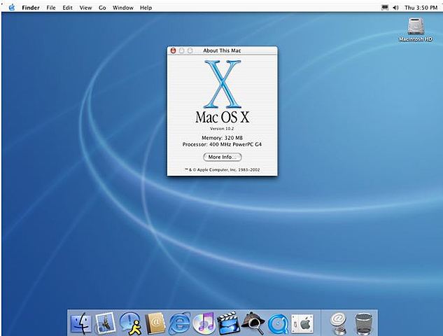Open System Preferences in the Dock
This screenshot has height=336, width=443.
302,324
